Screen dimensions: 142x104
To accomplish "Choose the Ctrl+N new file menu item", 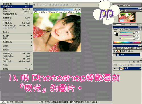I will click(x=16, y=4).
